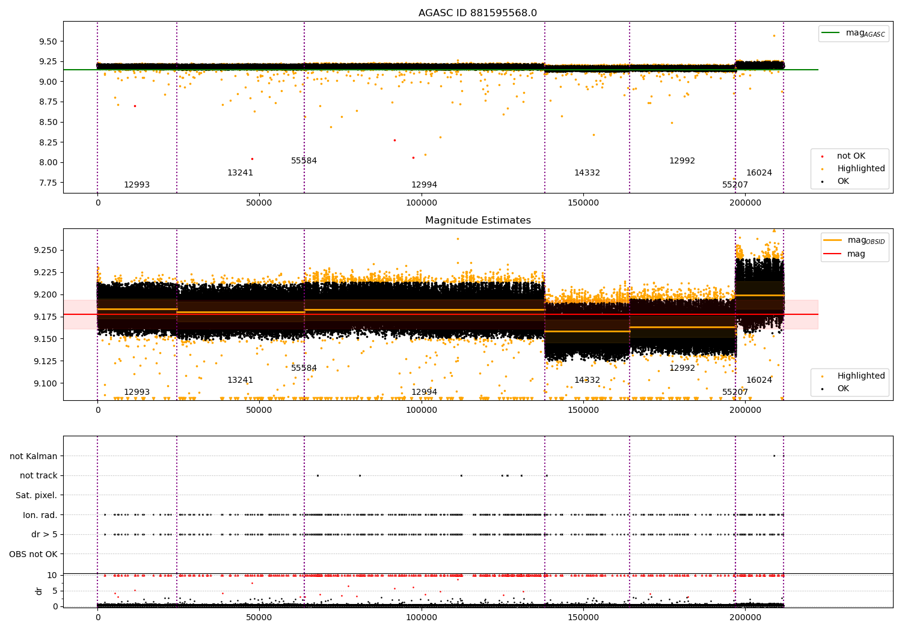902x631 pixels.
Task: Click the "AGASC ID 881595568.0" plot title
Action: coord(477,13)
